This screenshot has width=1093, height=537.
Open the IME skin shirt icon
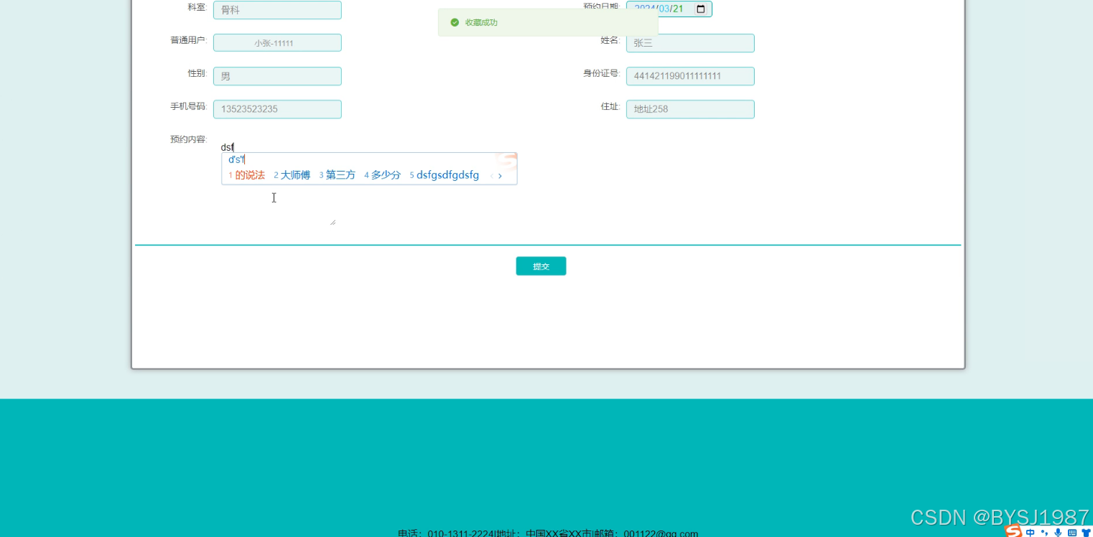click(x=1086, y=533)
